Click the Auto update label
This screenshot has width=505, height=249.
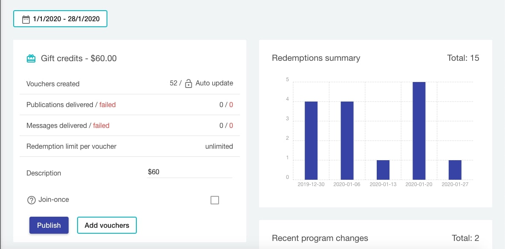tap(214, 83)
